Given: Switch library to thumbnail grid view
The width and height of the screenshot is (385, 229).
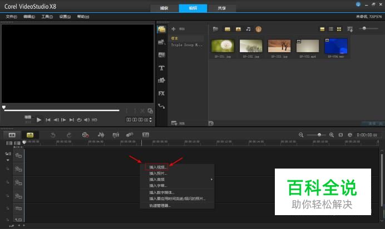Looking at the screenshot, I should (339, 29).
